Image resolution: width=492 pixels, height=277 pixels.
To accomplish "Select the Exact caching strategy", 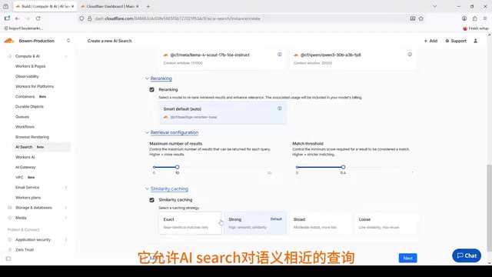I will 190,223.
